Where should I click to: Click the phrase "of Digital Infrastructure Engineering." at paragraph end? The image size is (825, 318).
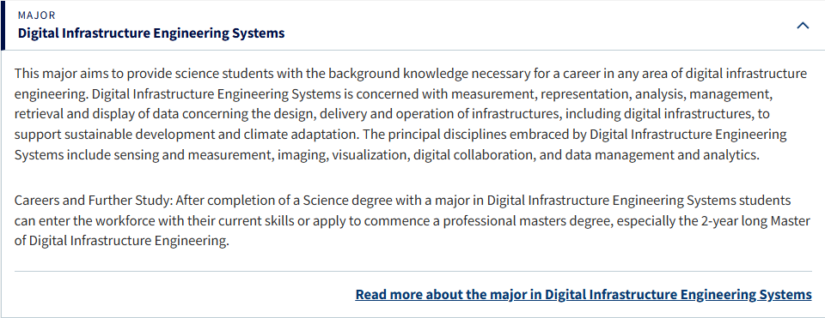[122, 242]
